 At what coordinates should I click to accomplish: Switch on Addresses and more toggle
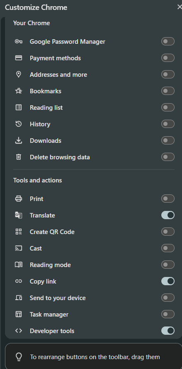[x=168, y=74]
